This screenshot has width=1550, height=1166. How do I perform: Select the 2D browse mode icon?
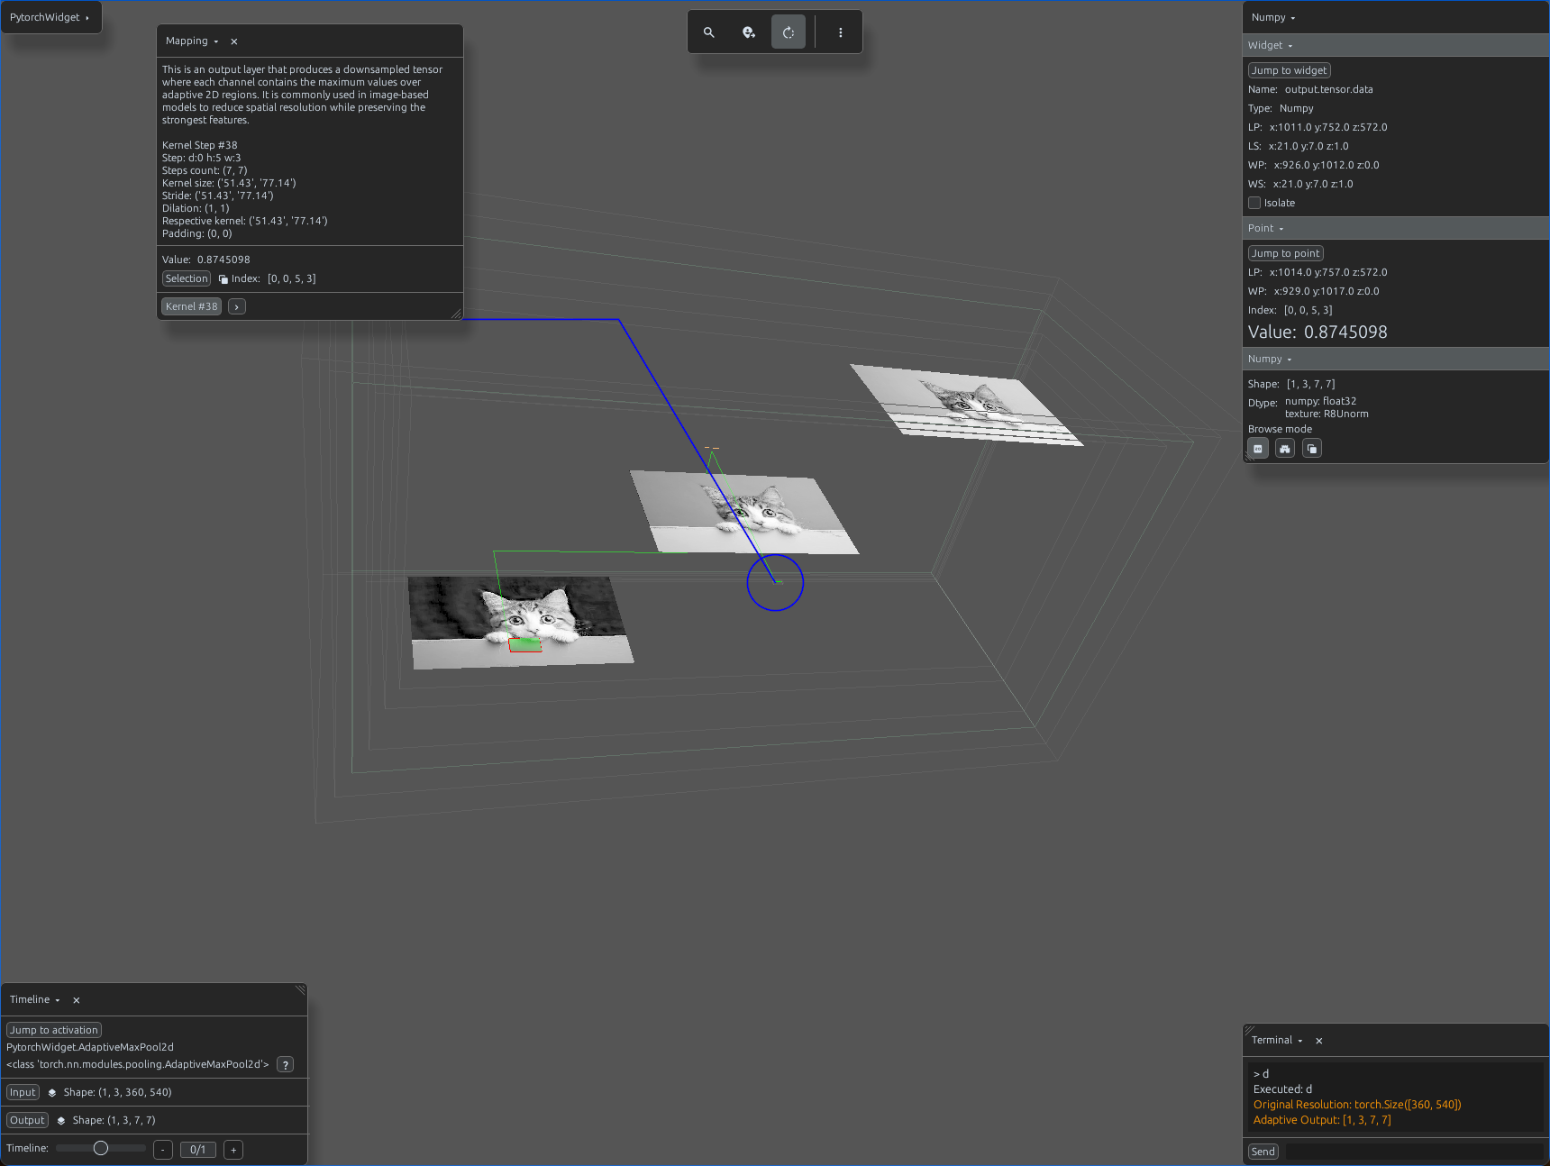coord(1258,448)
